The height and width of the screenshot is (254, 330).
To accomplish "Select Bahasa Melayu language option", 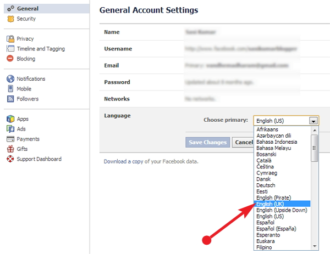I will coord(282,148).
